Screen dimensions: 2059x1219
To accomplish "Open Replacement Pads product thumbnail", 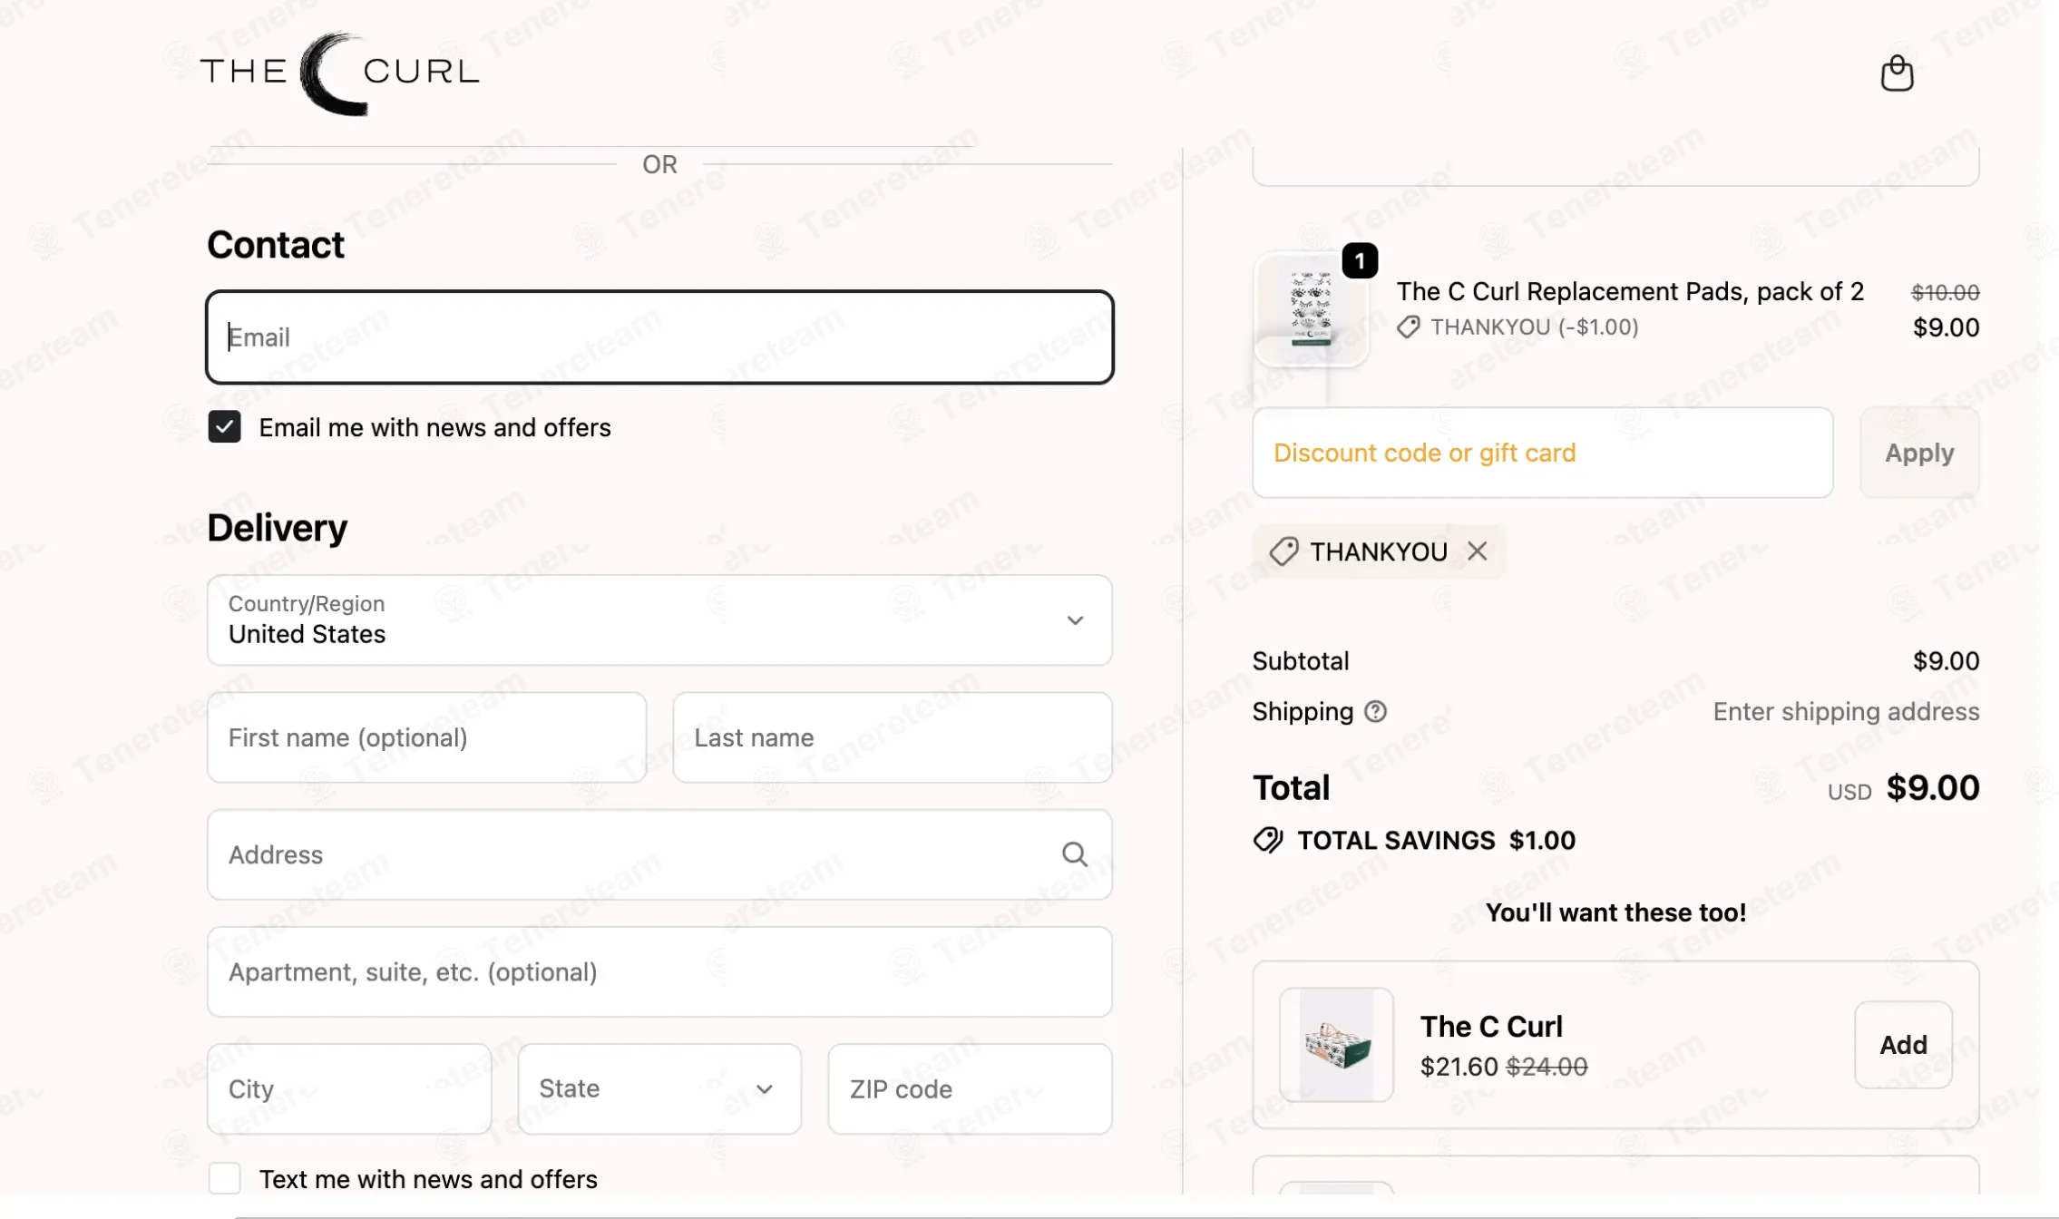I will click(1312, 309).
